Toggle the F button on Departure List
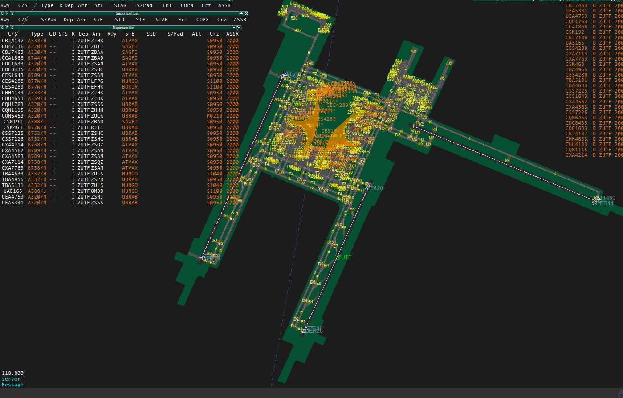Screen dimensions: 623x398 (7, 28)
